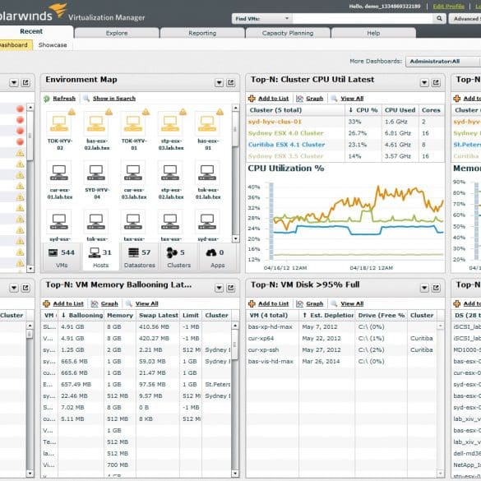Click the bas-xp-hd-max VM row

point(342,327)
